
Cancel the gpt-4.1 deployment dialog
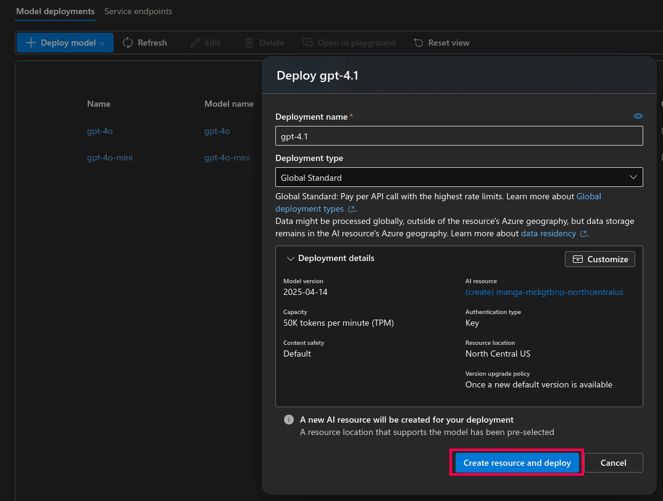click(x=613, y=463)
